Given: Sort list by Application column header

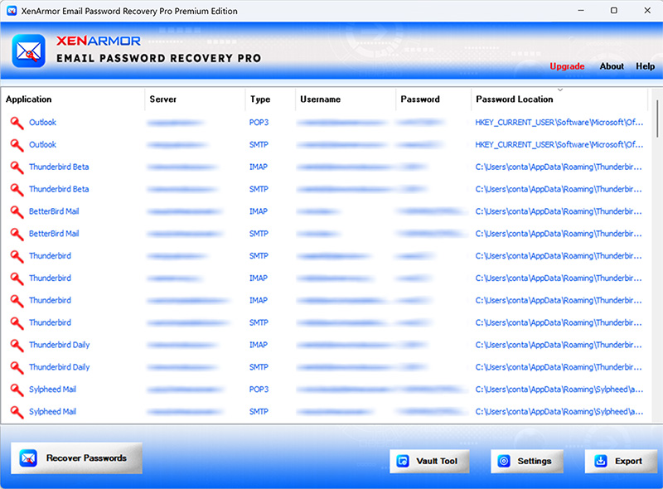Looking at the screenshot, I should click(29, 99).
